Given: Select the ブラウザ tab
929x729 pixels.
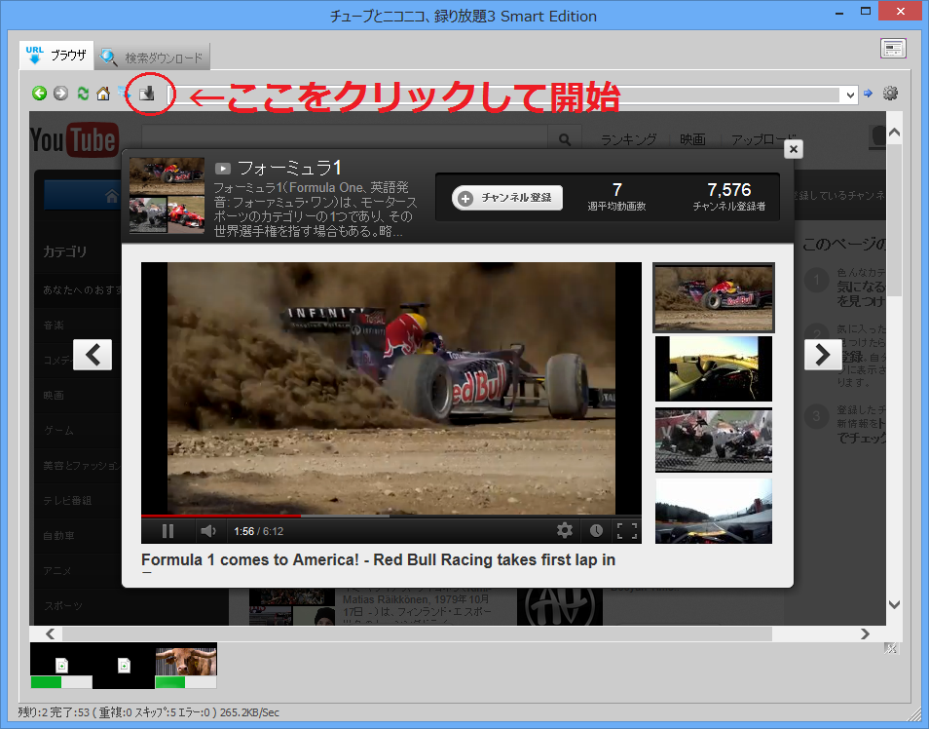Looking at the screenshot, I should pyautogui.click(x=57, y=56).
